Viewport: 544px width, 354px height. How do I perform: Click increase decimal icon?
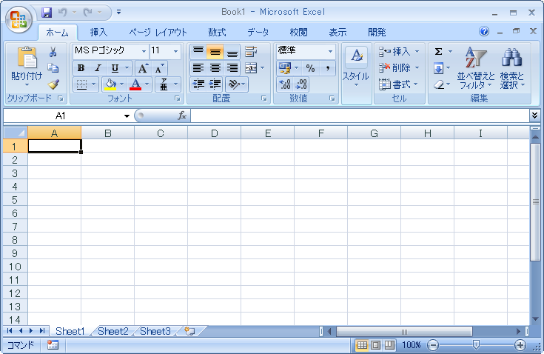(285, 84)
